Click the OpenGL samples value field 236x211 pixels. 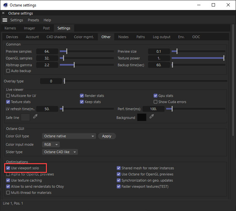coord(47,58)
